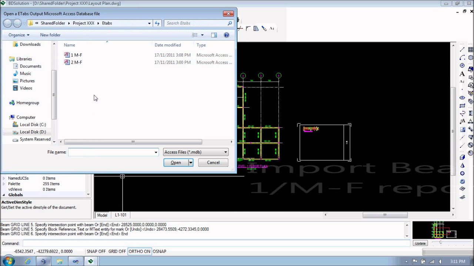Click the drawing area horizontal scrollbar
This screenshot has height=266, width=474.
(385, 215)
